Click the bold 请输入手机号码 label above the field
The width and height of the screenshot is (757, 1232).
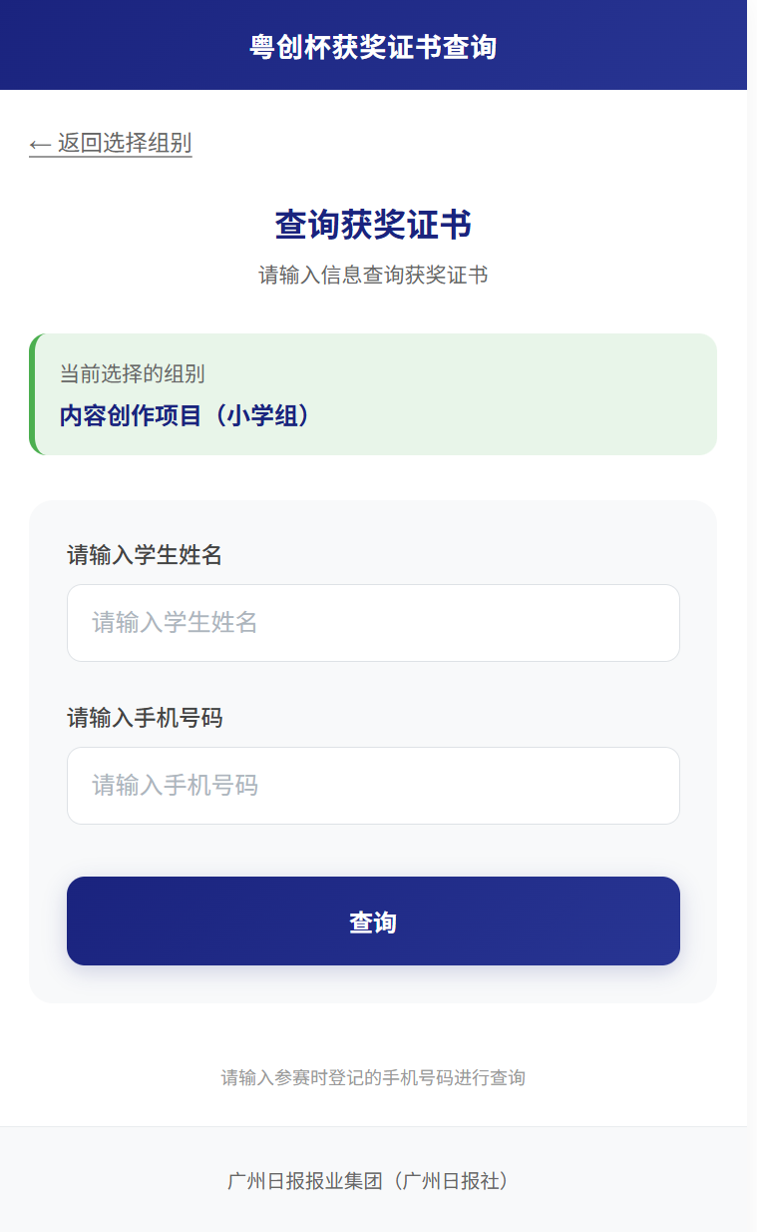tap(145, 718)
